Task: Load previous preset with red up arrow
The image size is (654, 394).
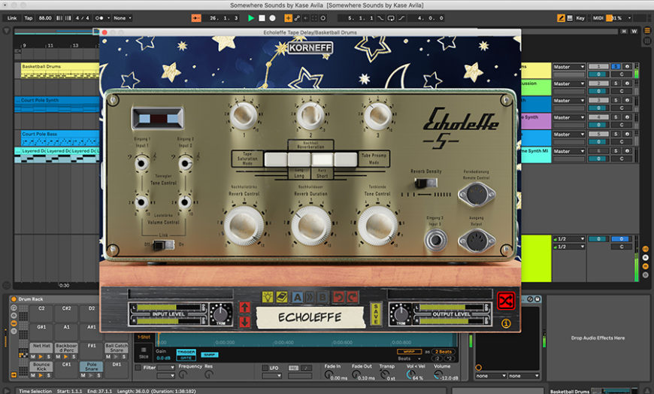Action: point(244,308)
